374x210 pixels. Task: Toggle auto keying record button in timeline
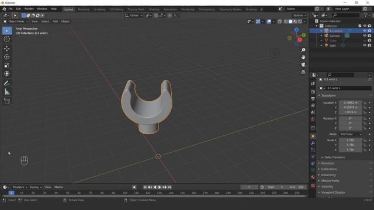click(x=134, y=187)
